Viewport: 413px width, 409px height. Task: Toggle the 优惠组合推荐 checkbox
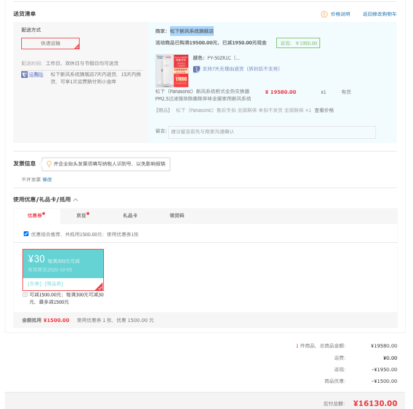(x=26, y=234)
